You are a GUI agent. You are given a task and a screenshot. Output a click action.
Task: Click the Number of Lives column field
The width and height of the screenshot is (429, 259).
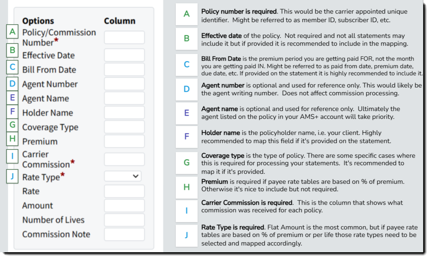tap(124, 220)
